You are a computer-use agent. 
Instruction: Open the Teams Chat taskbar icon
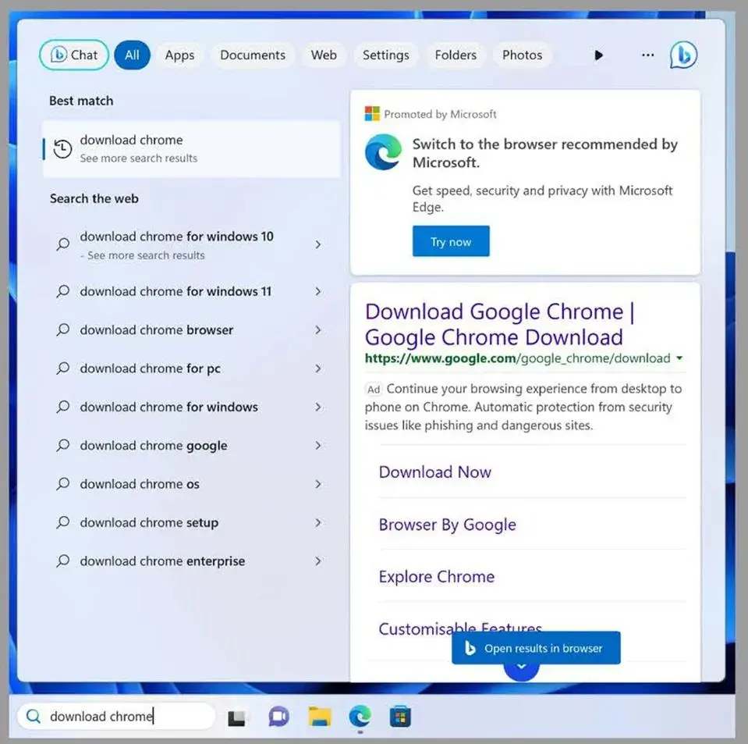pos(278,717)
